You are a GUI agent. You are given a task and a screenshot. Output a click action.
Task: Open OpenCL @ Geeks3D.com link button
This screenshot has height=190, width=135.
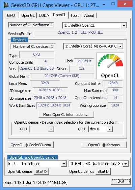click(x=31, y=145)
